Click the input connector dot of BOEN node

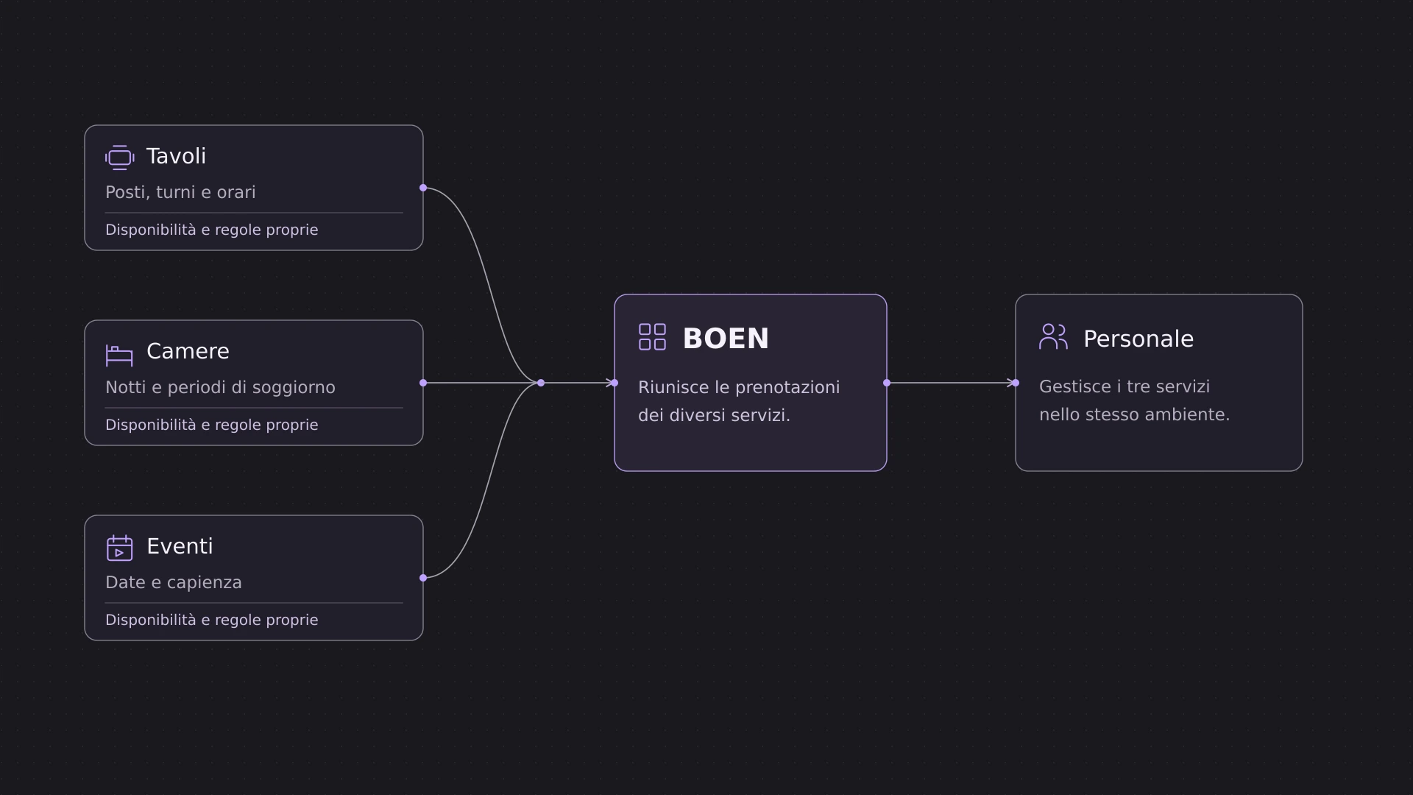[x=615, y=383]
